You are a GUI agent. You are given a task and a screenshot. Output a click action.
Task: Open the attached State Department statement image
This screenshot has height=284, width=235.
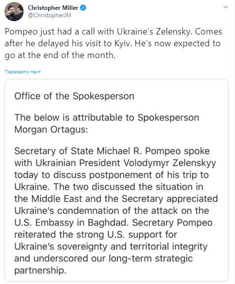tap(116, 180)
